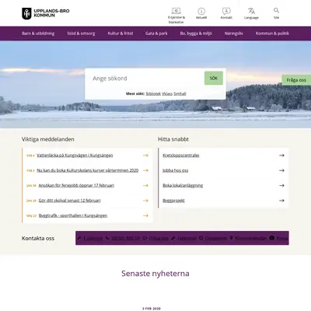The image size is (311, 311).
Task: Click arrow beside Vattenläcka på Kungsvägen
Action: pos(145,155)
